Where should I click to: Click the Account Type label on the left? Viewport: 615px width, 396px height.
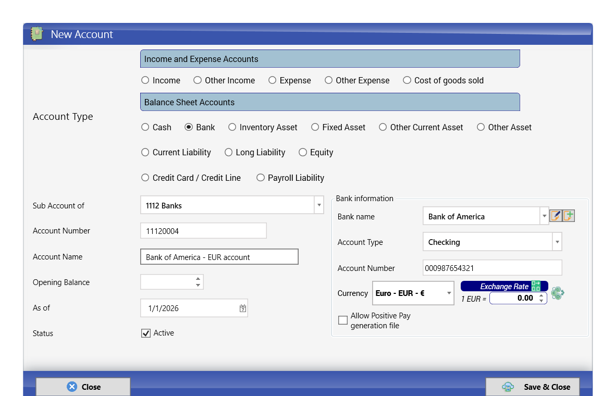pyautogui.click(x=63, y=116)
